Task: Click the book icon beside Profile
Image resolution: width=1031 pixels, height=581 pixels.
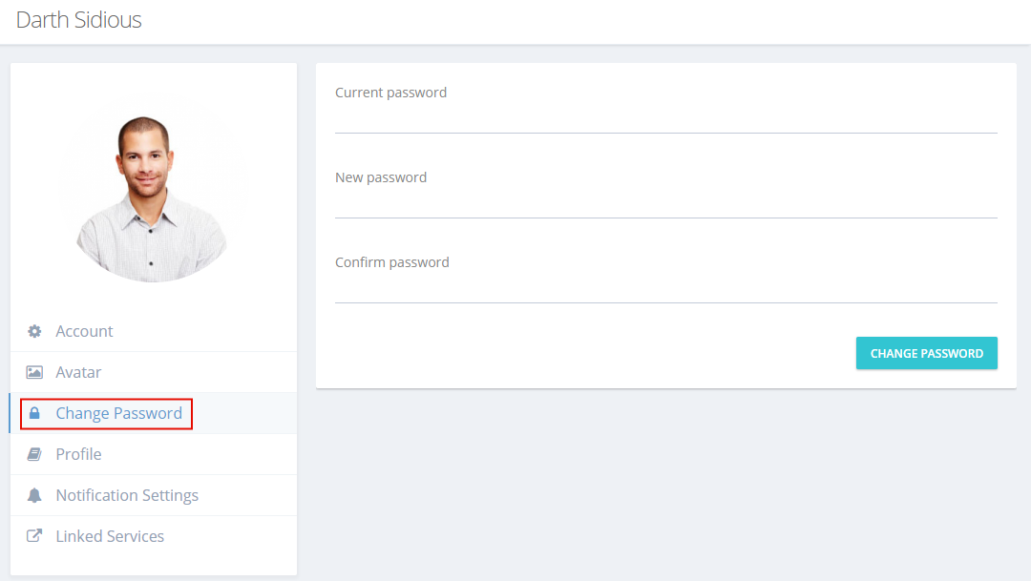Action: click(34, 454)
